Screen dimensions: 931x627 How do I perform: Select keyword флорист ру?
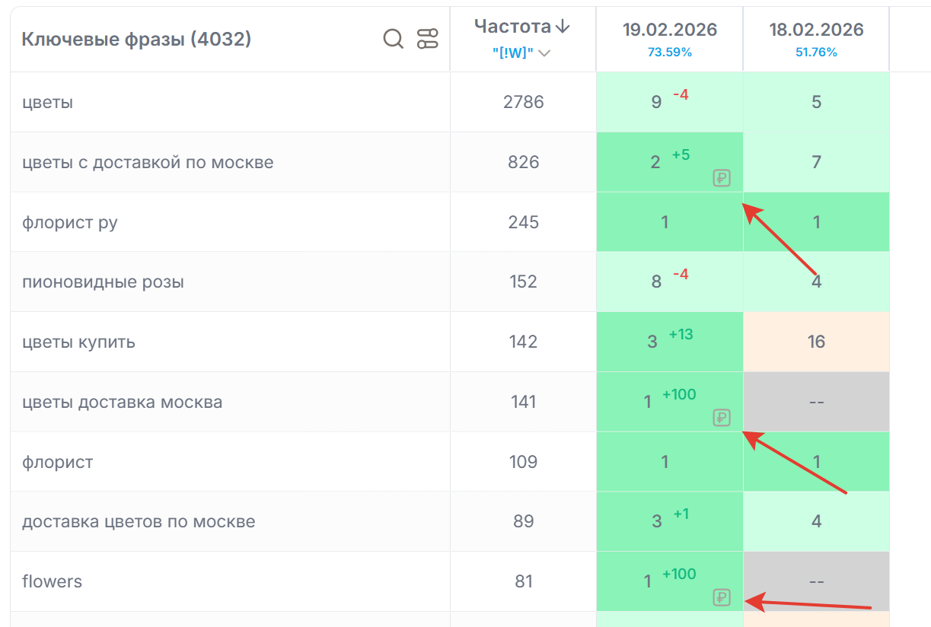pos(70,222)
